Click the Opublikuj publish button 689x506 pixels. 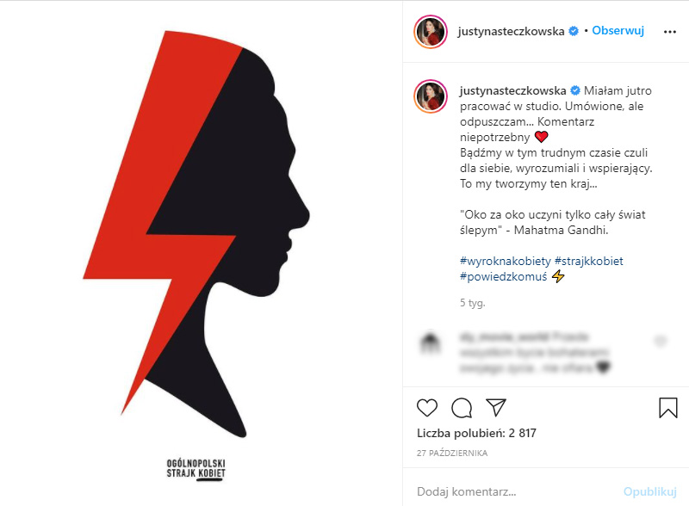(650, 491)
